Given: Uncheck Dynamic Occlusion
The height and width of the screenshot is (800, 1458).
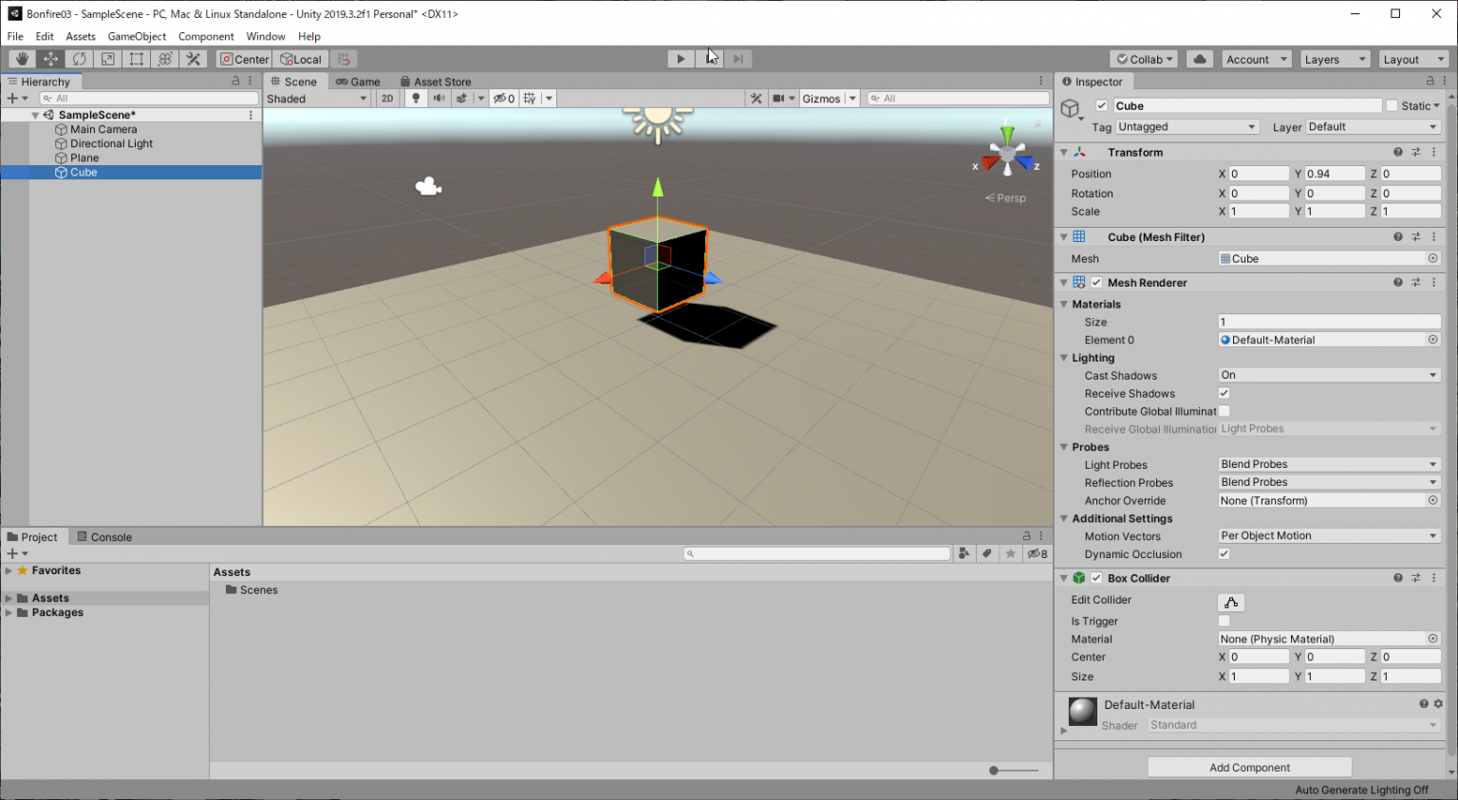Looking at the screenshot, I should coord(1224,553).
